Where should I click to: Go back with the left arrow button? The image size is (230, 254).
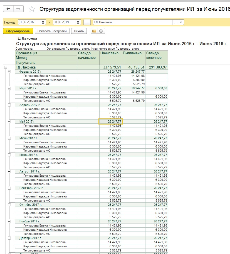coord(8,9)
